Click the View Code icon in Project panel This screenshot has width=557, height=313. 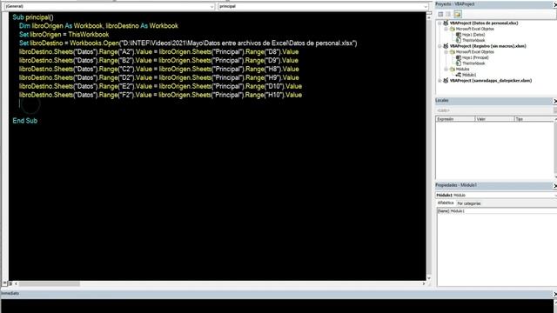click(x=440, y=14)
